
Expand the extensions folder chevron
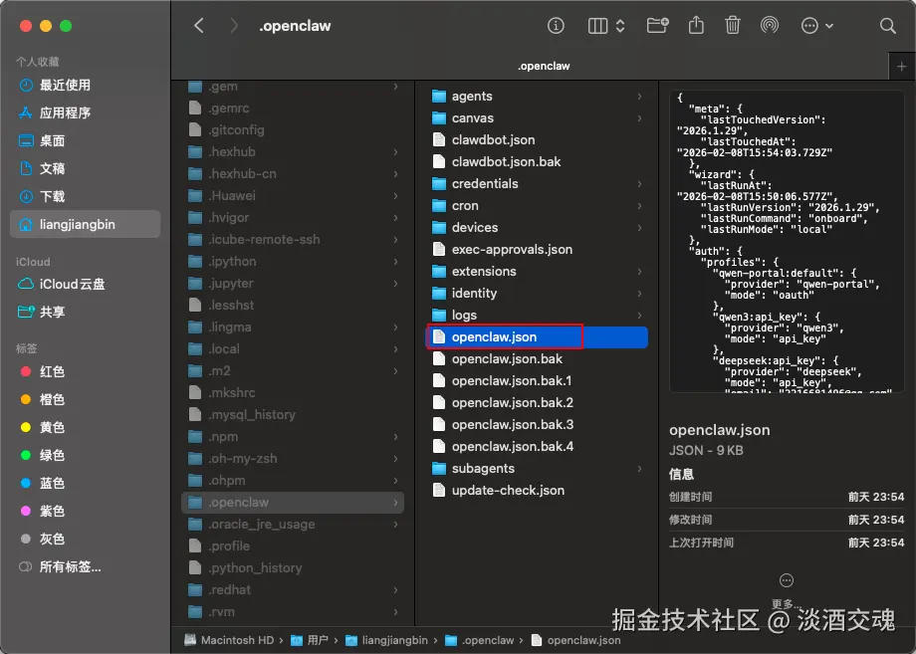tap(639, 272)
